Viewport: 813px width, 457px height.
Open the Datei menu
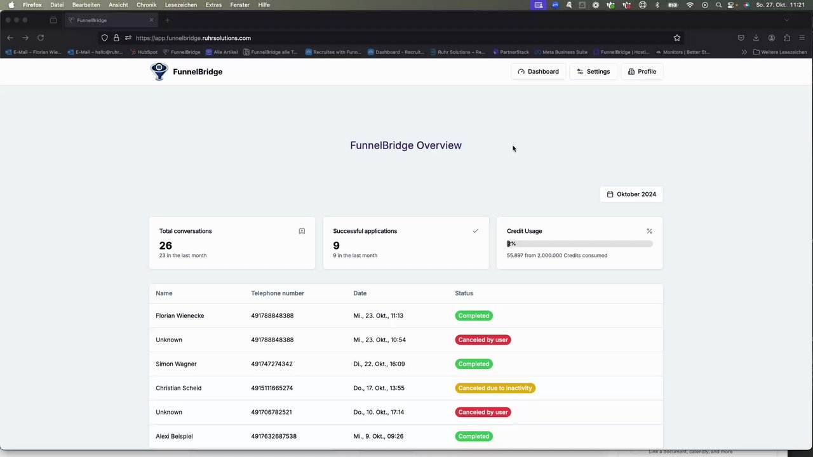[x=57, y=5]
